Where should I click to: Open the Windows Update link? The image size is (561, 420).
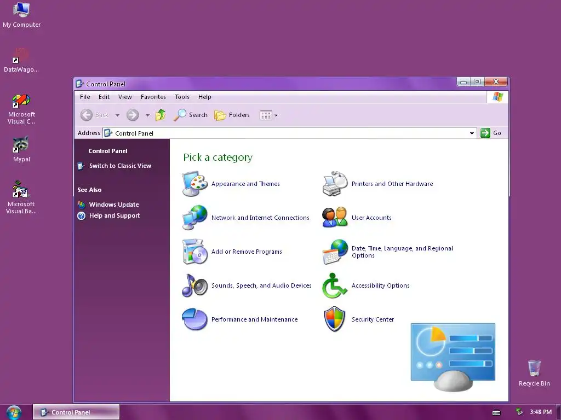click(x=114, y=205)
